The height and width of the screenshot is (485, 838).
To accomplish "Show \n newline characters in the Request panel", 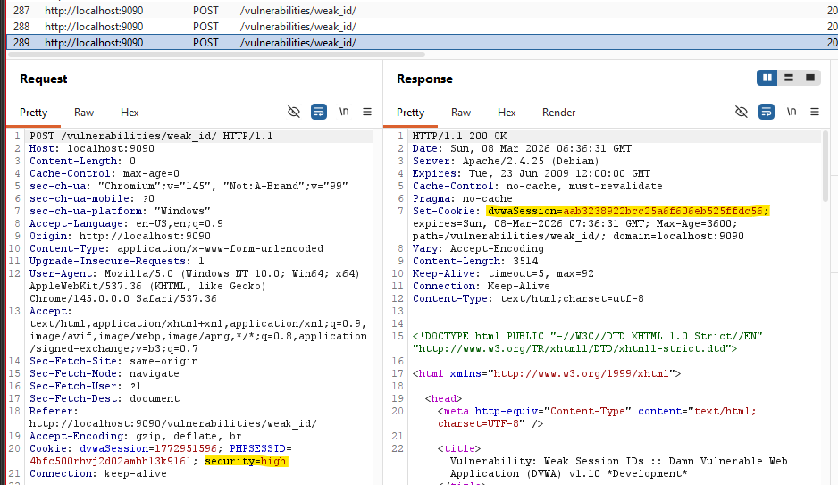I will pos(344,112).
